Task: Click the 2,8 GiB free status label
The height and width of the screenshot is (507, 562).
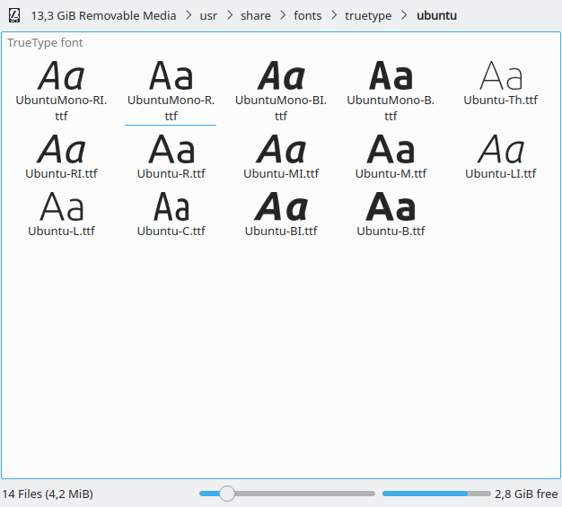Action: (x=526, y=494)
